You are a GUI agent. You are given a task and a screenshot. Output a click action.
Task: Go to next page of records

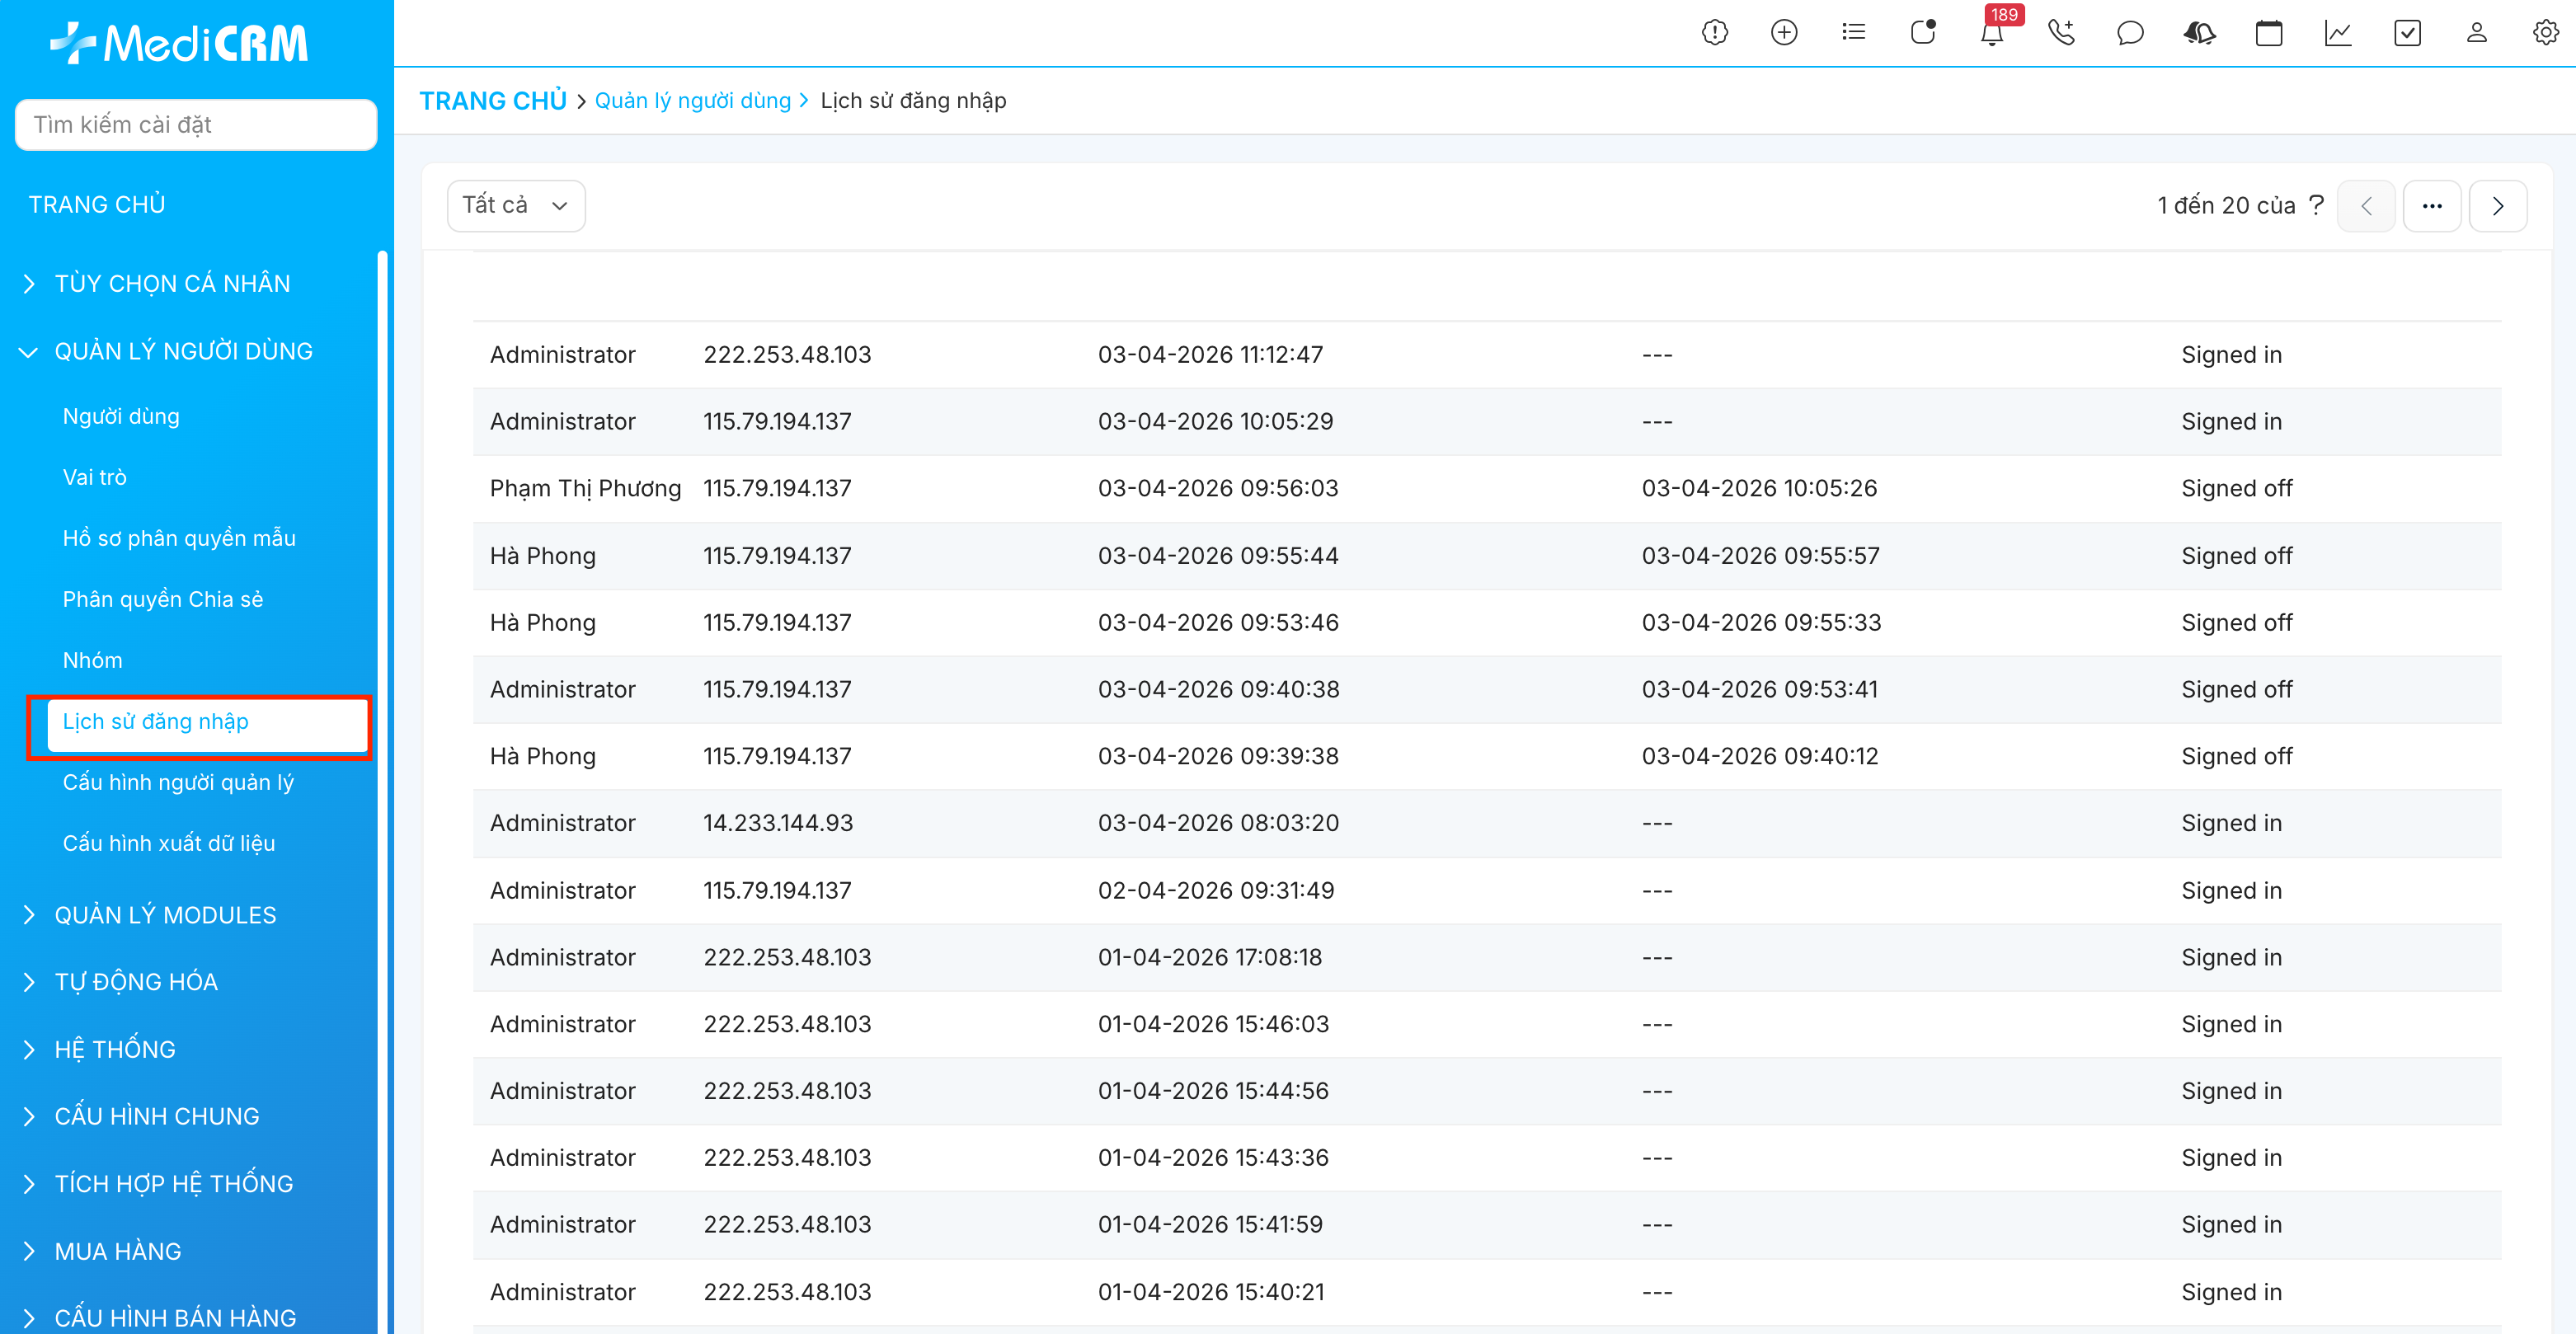click(x=2497, y=206)
